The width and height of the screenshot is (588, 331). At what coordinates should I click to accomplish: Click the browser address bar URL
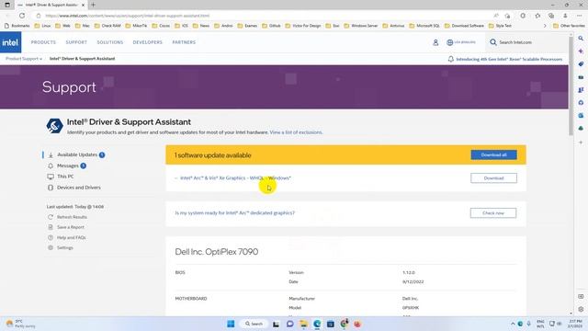pyautogui.click(x=127, y=16)
